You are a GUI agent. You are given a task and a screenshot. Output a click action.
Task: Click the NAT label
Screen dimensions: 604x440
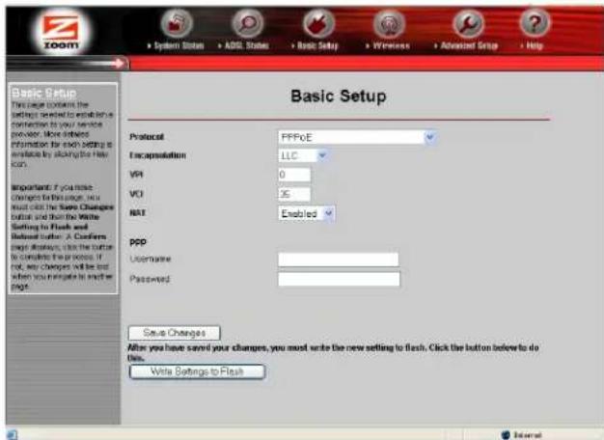pos(138,212)
